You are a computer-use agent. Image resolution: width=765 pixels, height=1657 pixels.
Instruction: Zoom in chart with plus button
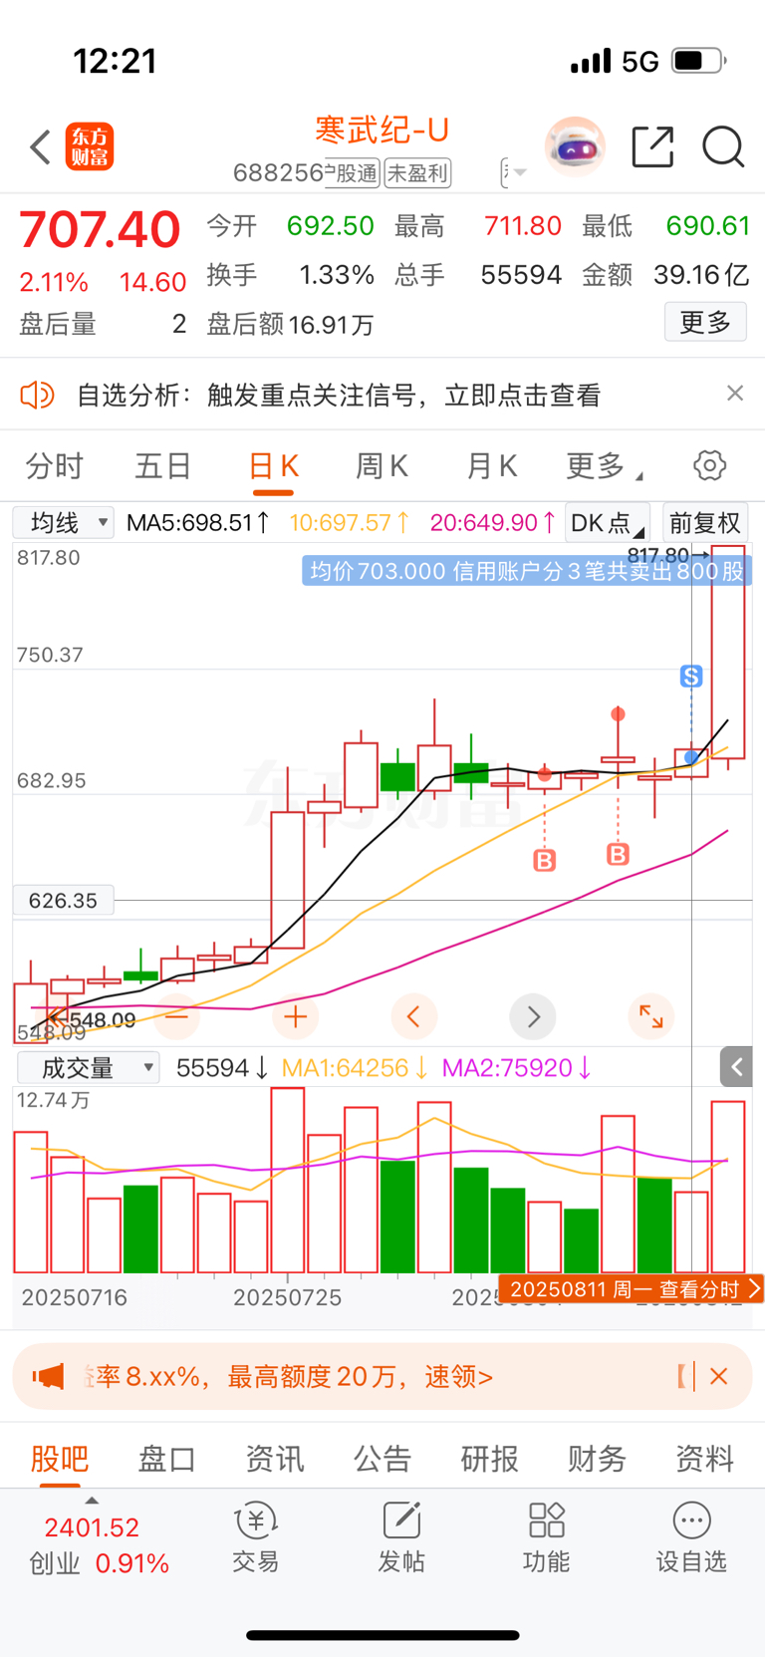pos(295,1016)
